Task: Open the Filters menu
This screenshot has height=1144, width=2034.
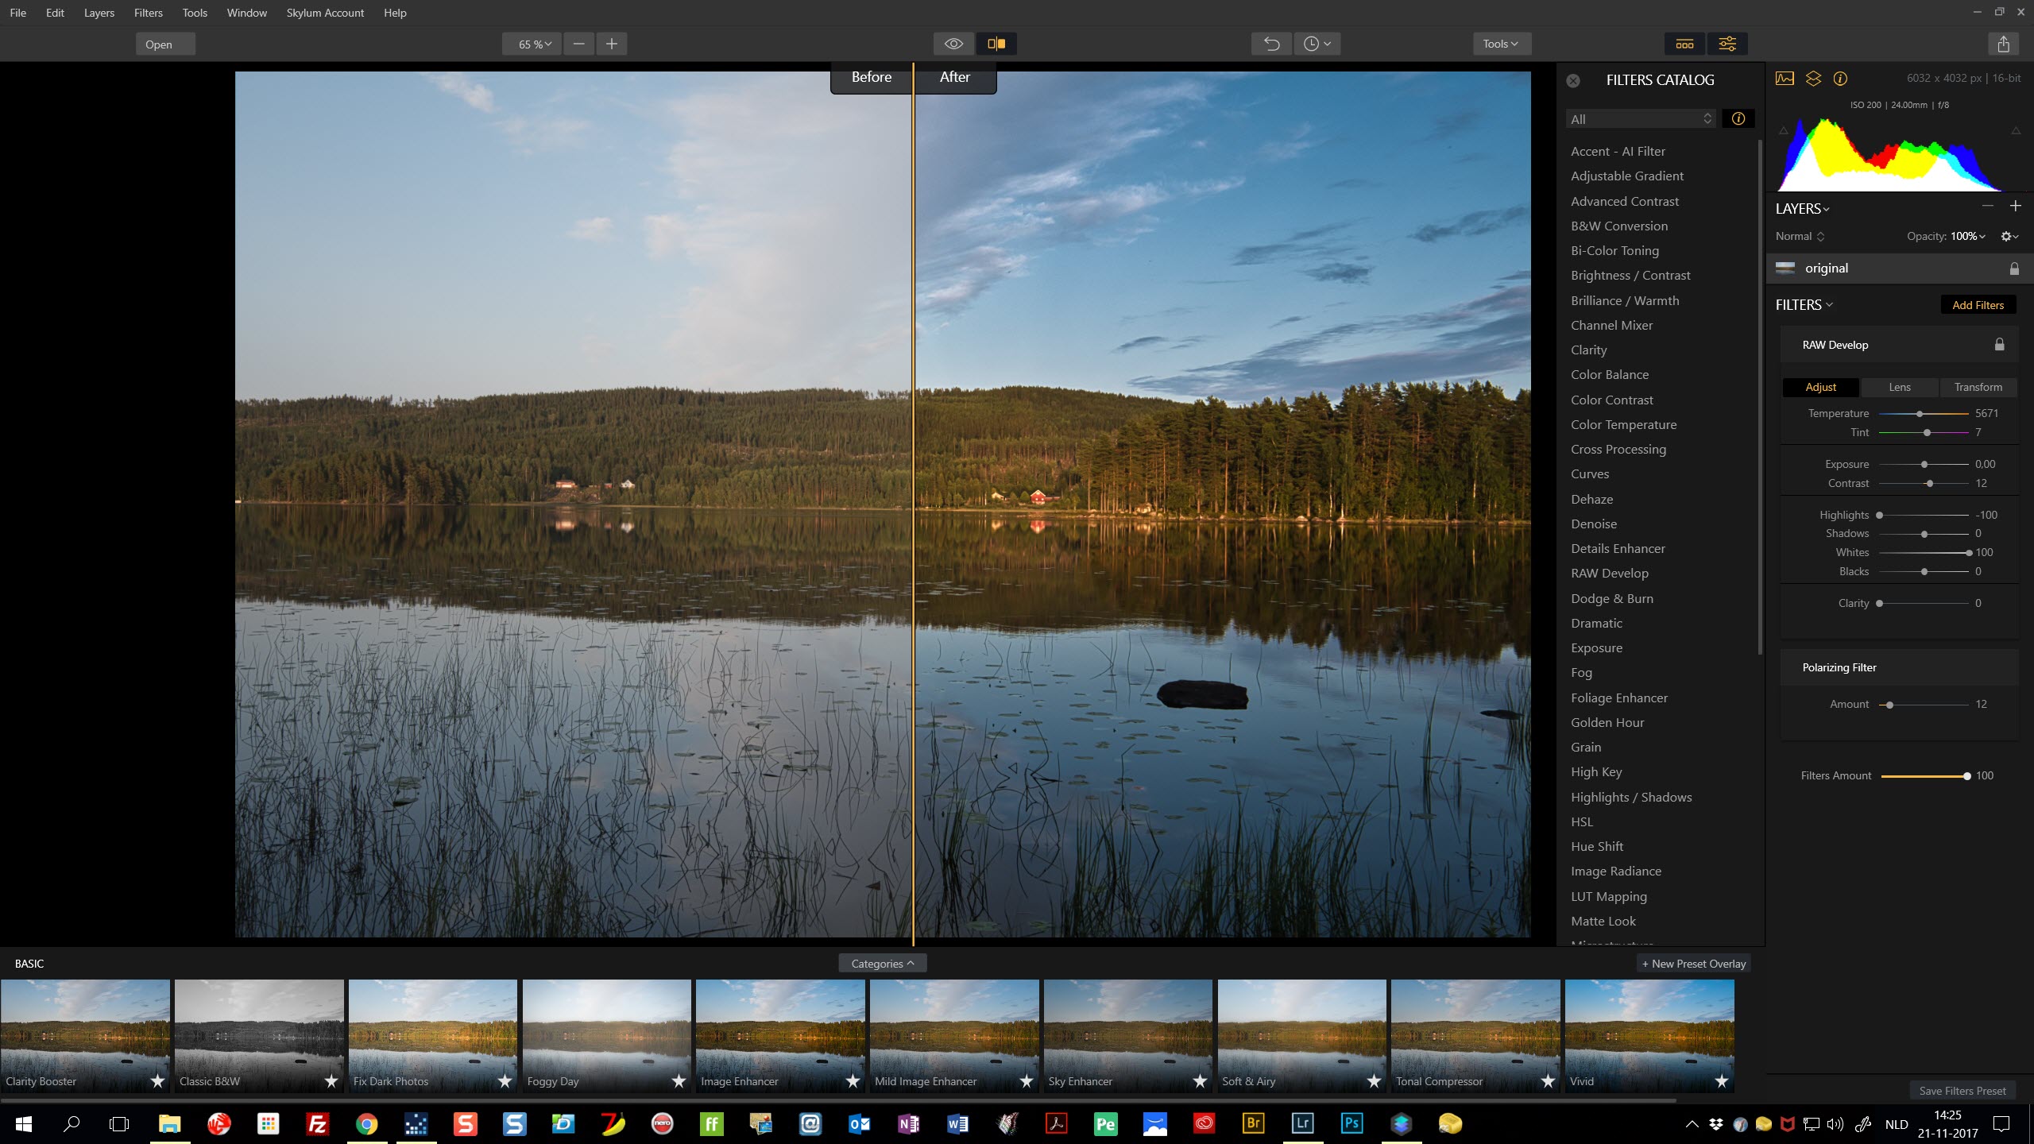Action: point(148,13)
